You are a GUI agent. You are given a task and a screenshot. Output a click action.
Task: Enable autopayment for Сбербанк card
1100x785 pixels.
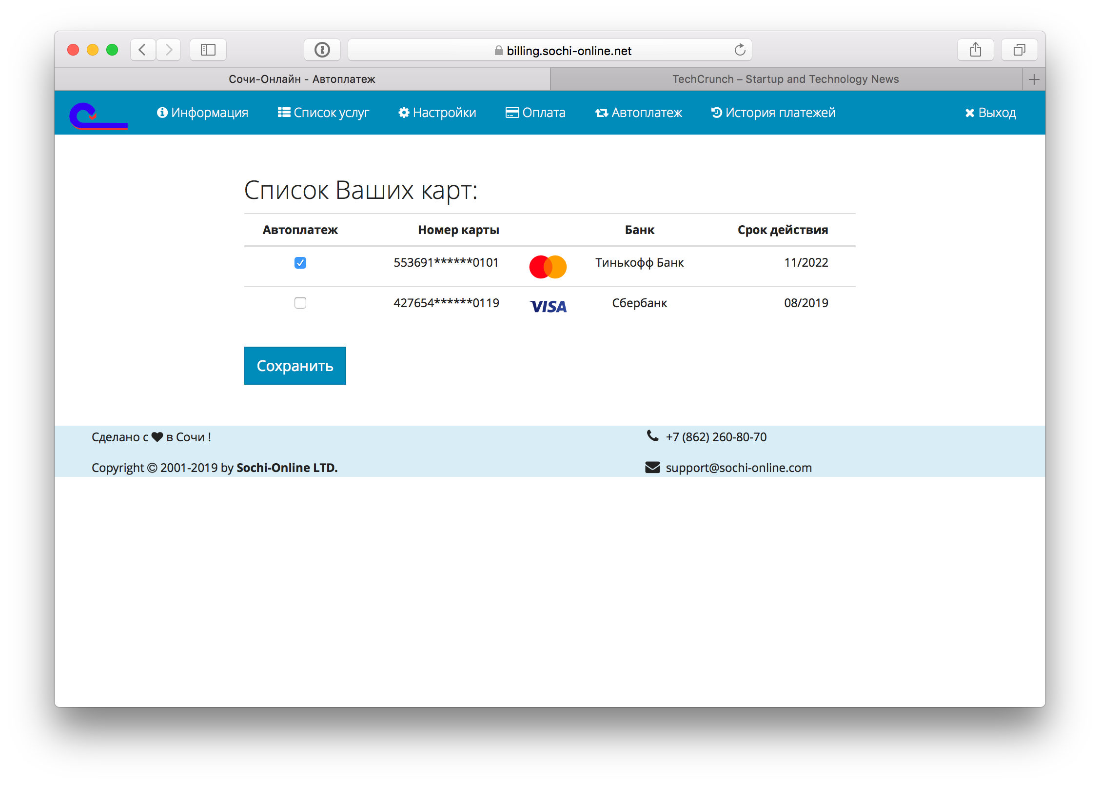tap(300, 303)
